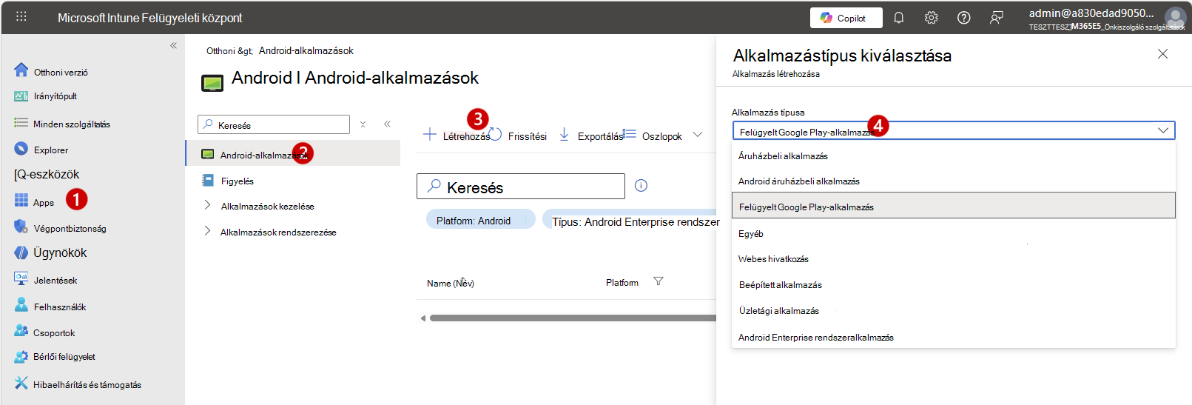Click the horizontal scrollbar thumb
Viewport: 1192px width, 405px height.
[573, 318]
